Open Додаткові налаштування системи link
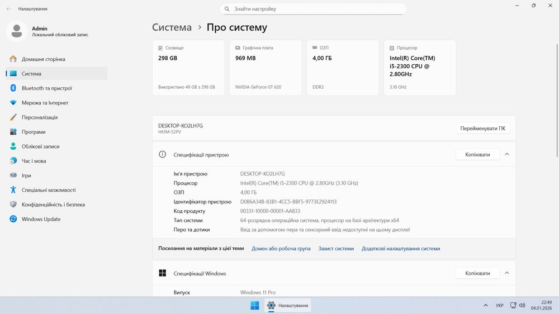 tap(401, 249)
